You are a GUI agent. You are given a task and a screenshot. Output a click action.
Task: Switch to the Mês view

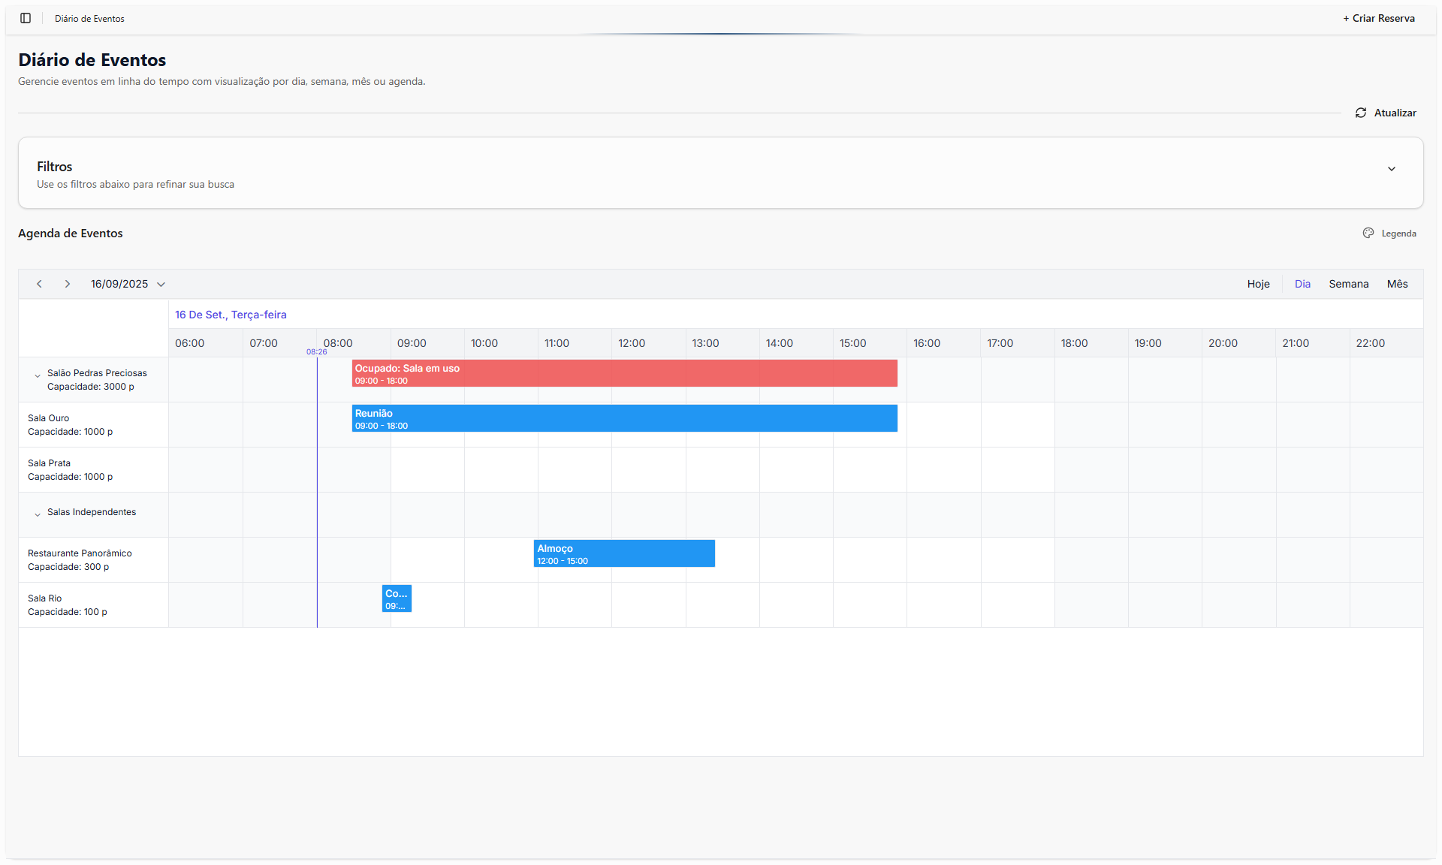[x=1397, y=284]
